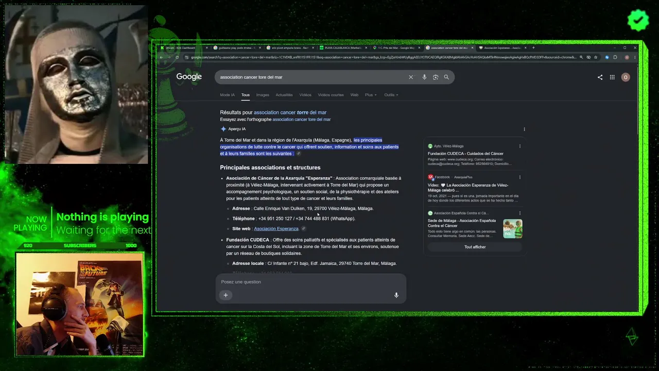Reload the page in the browser toolbar
659x371 pixels.
177,57
